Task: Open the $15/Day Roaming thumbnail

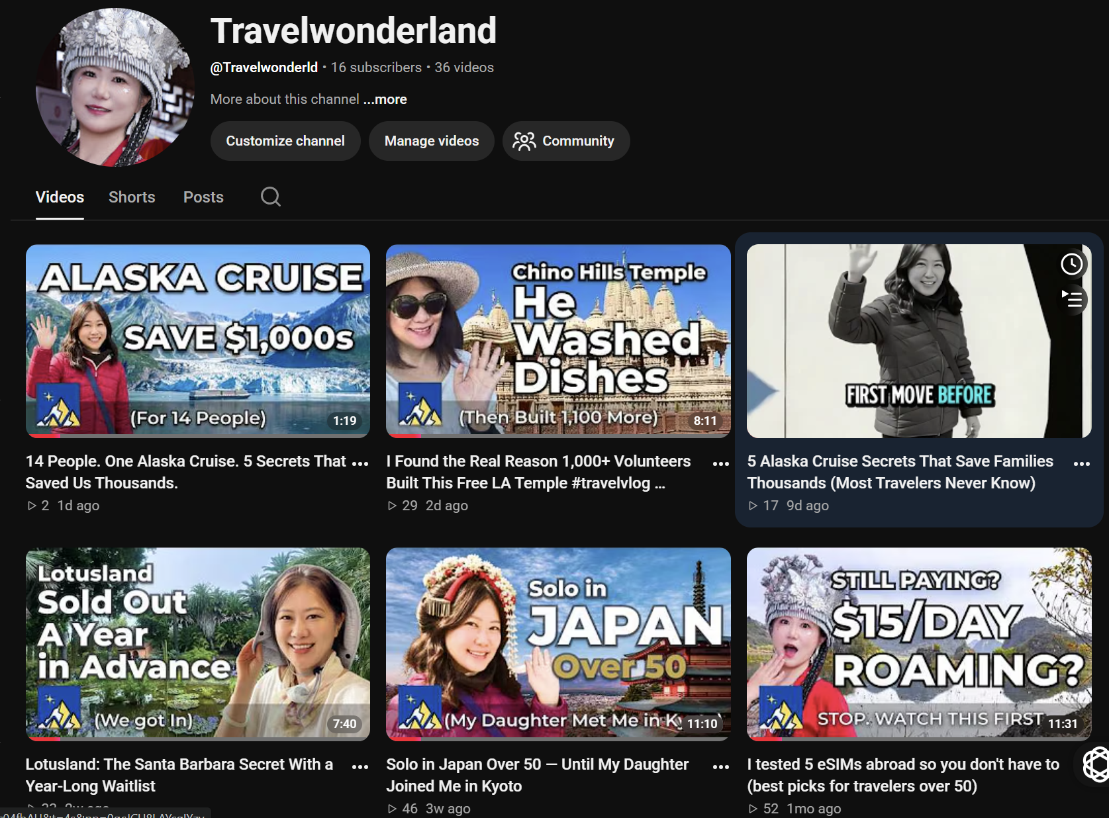Action: [x=919, y=644]
